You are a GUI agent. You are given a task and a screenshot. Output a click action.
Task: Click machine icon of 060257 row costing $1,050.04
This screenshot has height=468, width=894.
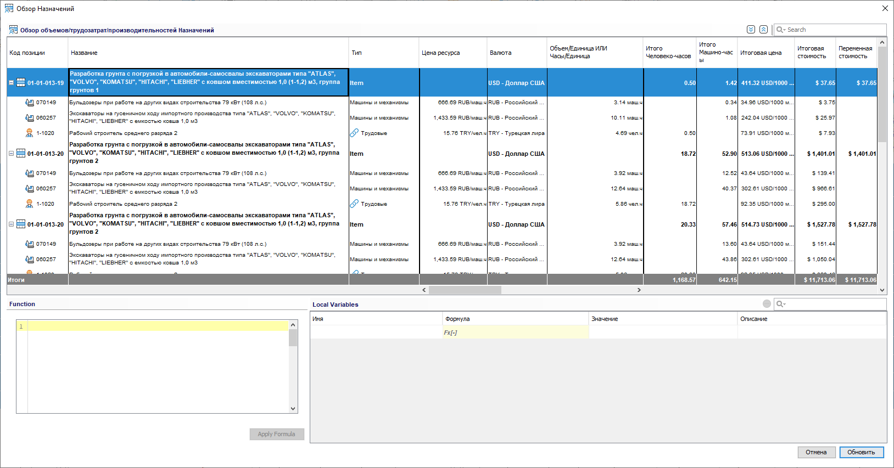click(30, 260)
